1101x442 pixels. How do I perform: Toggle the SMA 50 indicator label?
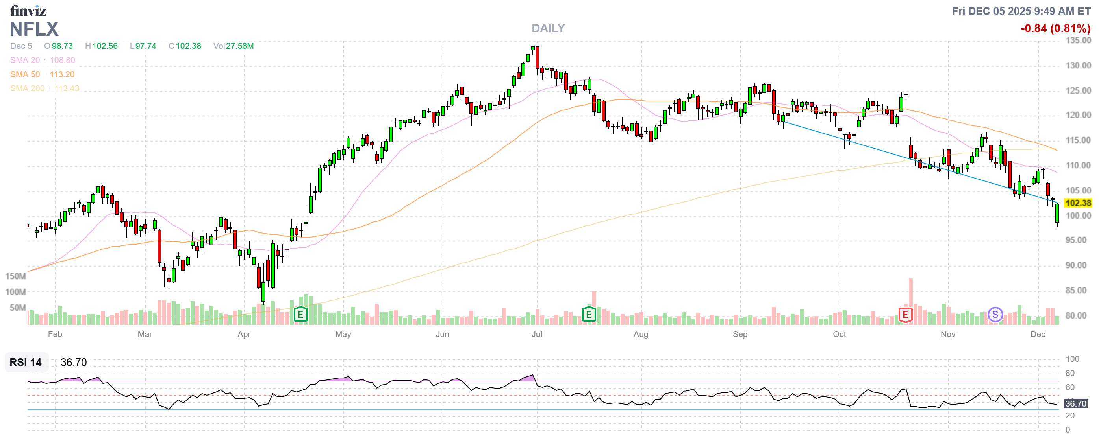pos(25,74)
